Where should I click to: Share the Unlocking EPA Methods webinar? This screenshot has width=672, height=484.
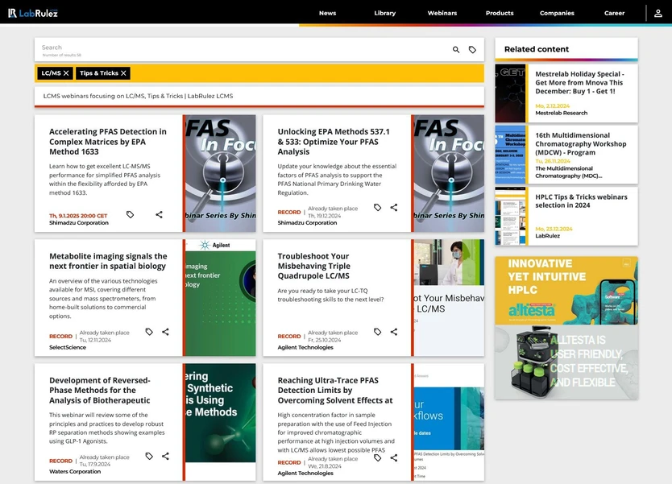tap(394, 207)
